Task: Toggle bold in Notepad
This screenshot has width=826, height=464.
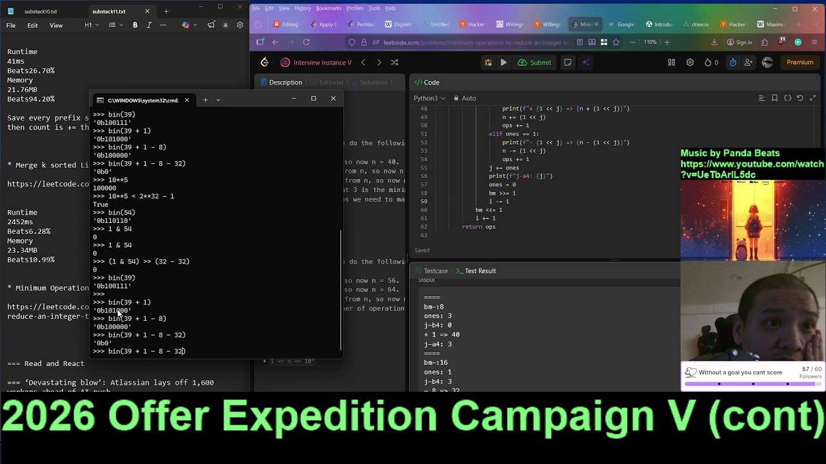Action: 135,25
